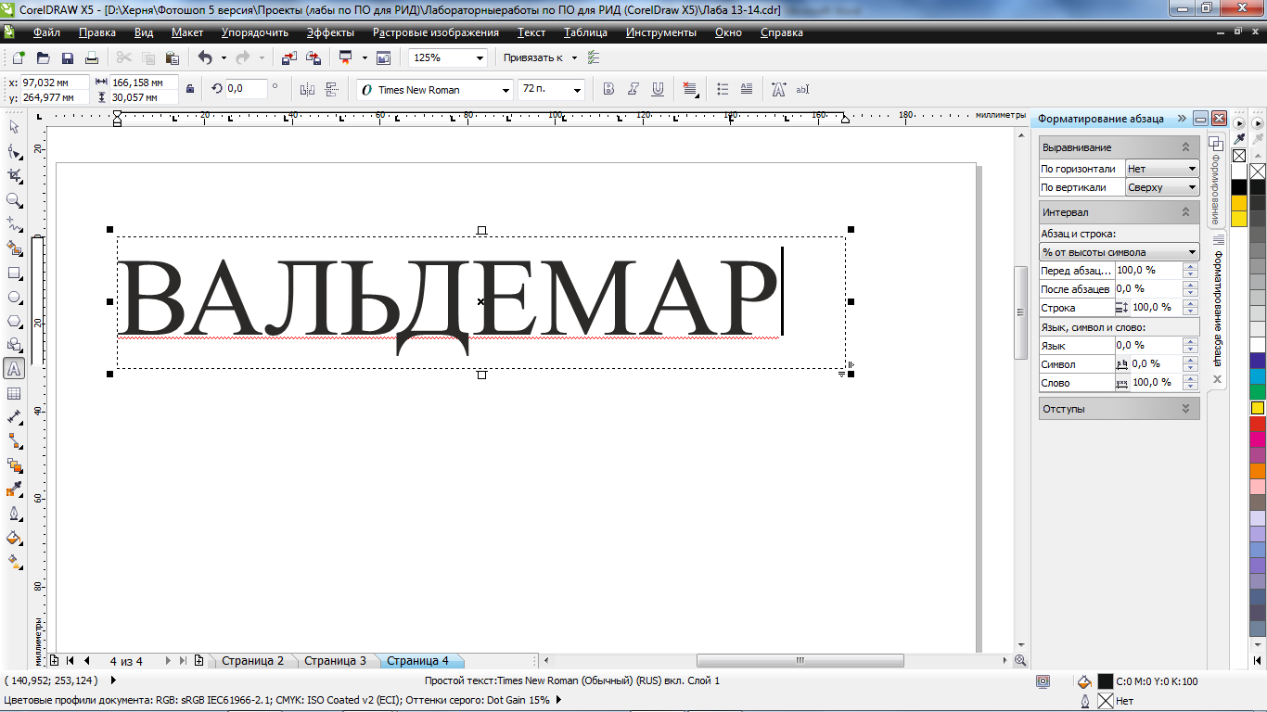Screen dimensions: 1267x712
Task: Click the Привязать к button
Action: click(532, 57)
